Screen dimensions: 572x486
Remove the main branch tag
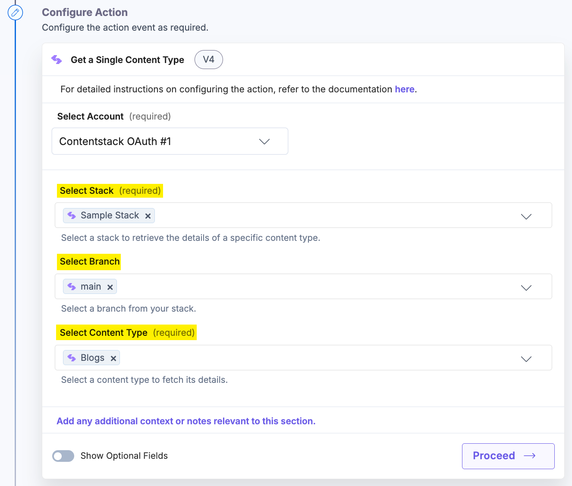(110, 287)
